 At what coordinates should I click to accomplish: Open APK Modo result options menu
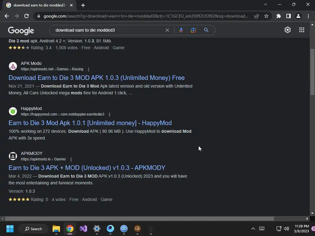pyautogui.click(x=88, y=69)
